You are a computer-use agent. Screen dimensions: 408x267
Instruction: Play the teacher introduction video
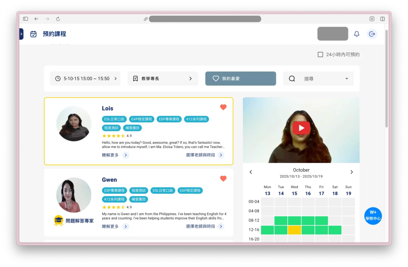301,128
